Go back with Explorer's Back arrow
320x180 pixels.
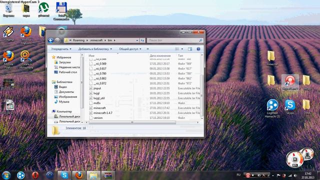pos(51,40)
